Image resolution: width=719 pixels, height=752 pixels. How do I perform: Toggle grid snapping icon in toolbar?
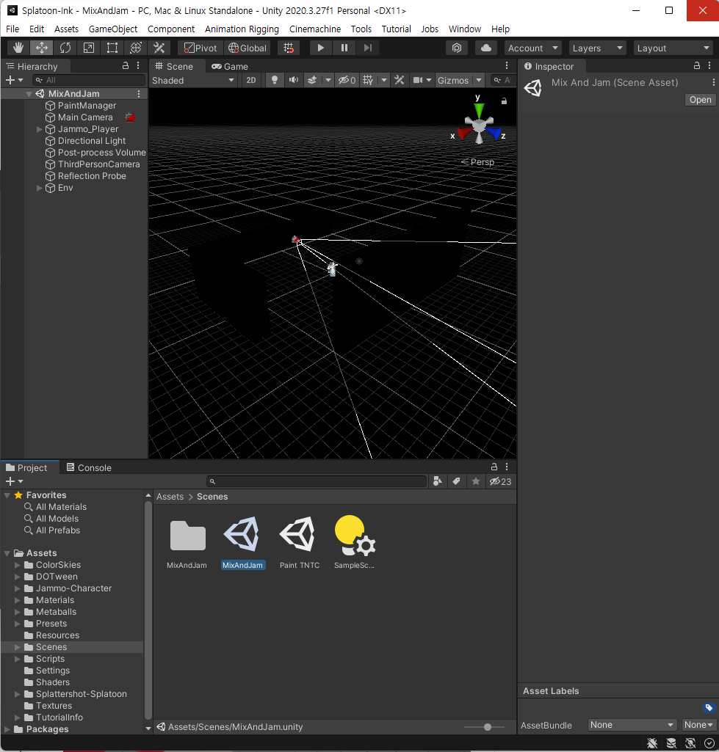(x=289, y=48)
